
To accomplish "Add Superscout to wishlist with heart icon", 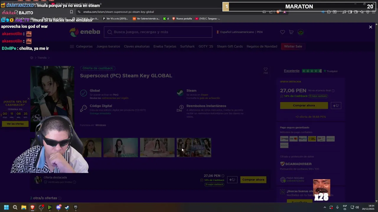I will (x=265, y=69).
